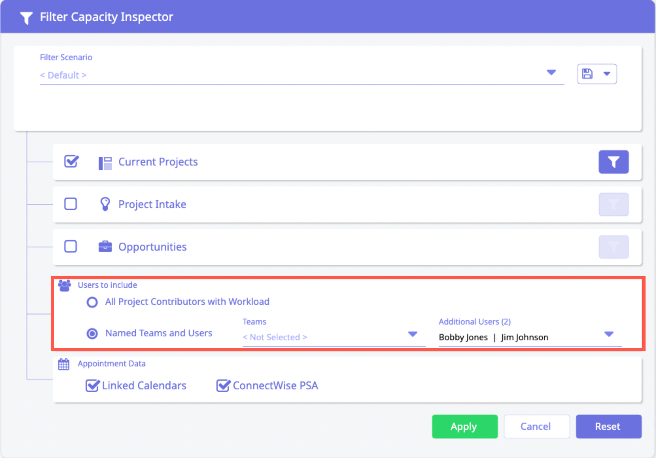This screenshot has width=656, height=458.
Task: Select All Project Contributors with Workload
Action: pyautogui.click(x=92, y=302)
